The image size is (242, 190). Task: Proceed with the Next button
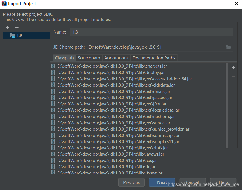pos(162,182)
